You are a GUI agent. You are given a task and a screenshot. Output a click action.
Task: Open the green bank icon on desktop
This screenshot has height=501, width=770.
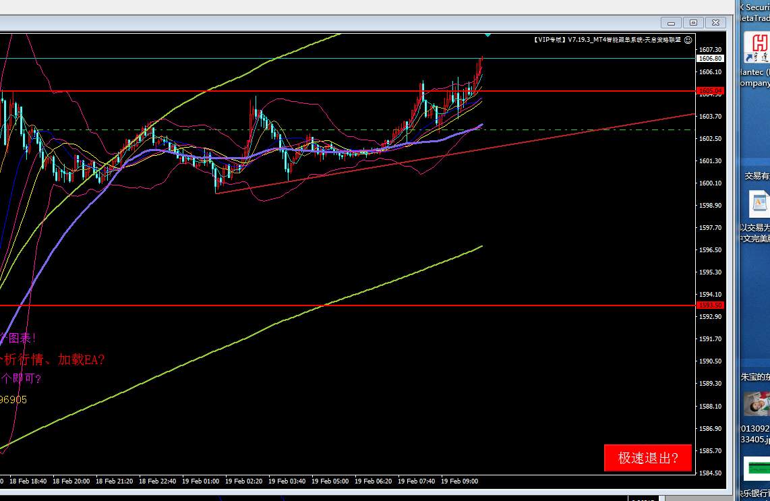pos(757,468)
